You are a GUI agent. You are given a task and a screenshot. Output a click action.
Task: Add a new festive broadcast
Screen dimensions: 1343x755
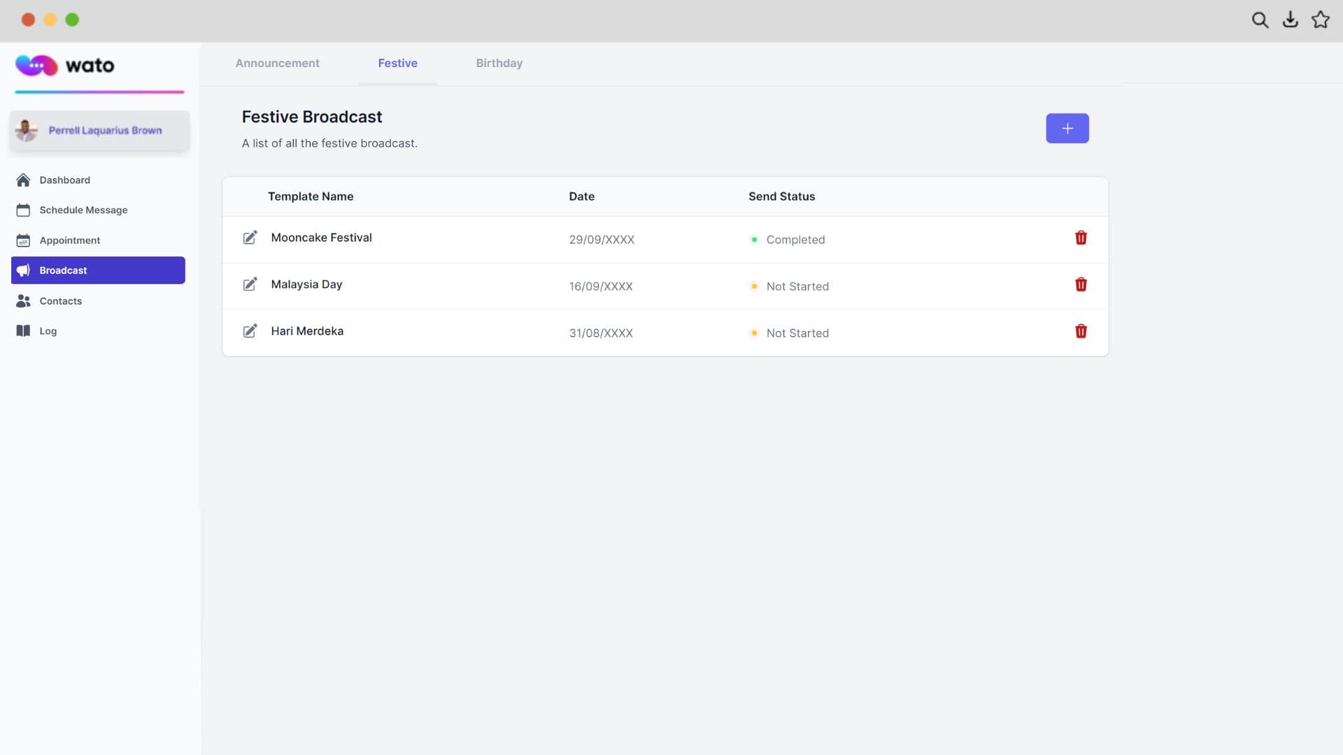point(1067,128)
